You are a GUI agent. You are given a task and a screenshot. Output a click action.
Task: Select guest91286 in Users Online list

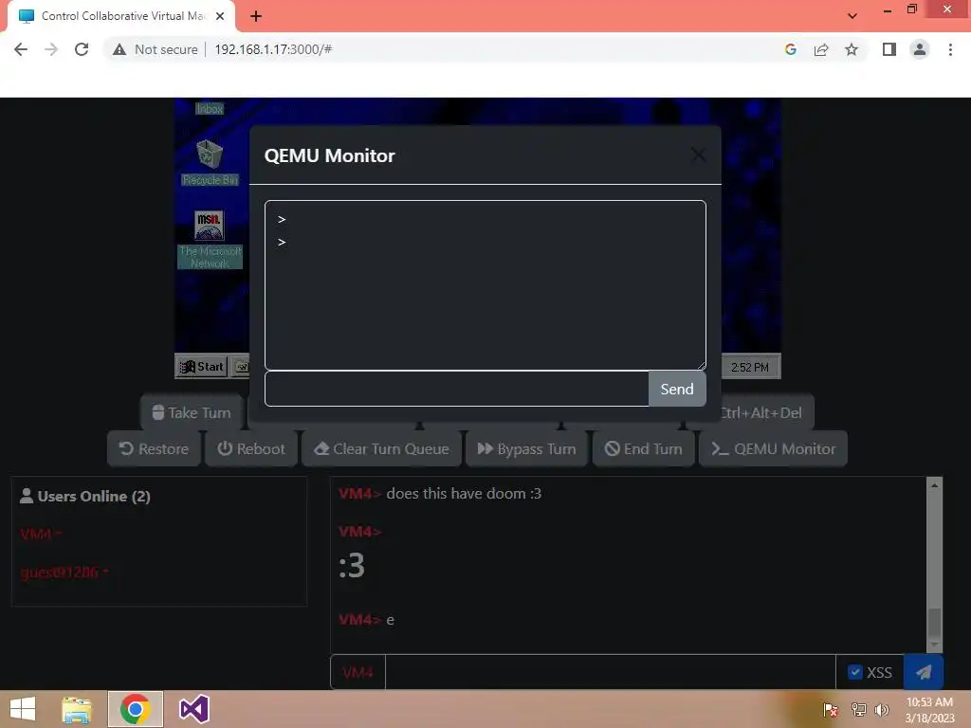coord(64,572)
